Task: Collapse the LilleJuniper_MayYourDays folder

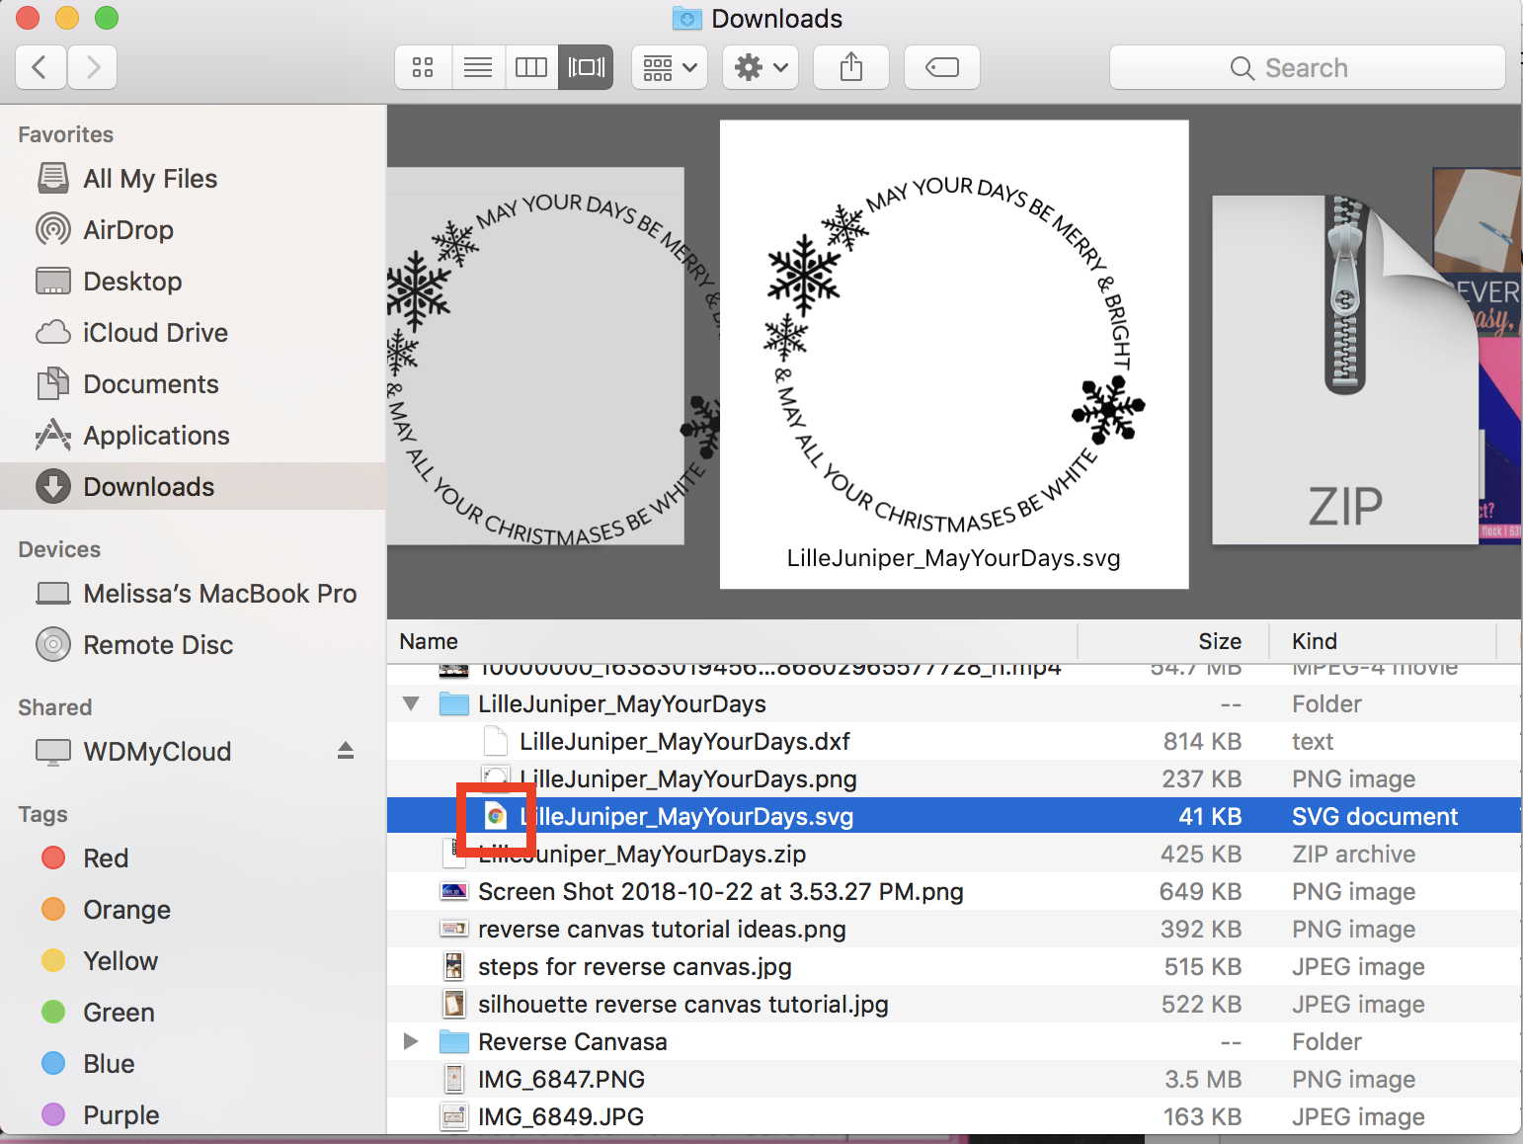Action: (x=411, y=703)
